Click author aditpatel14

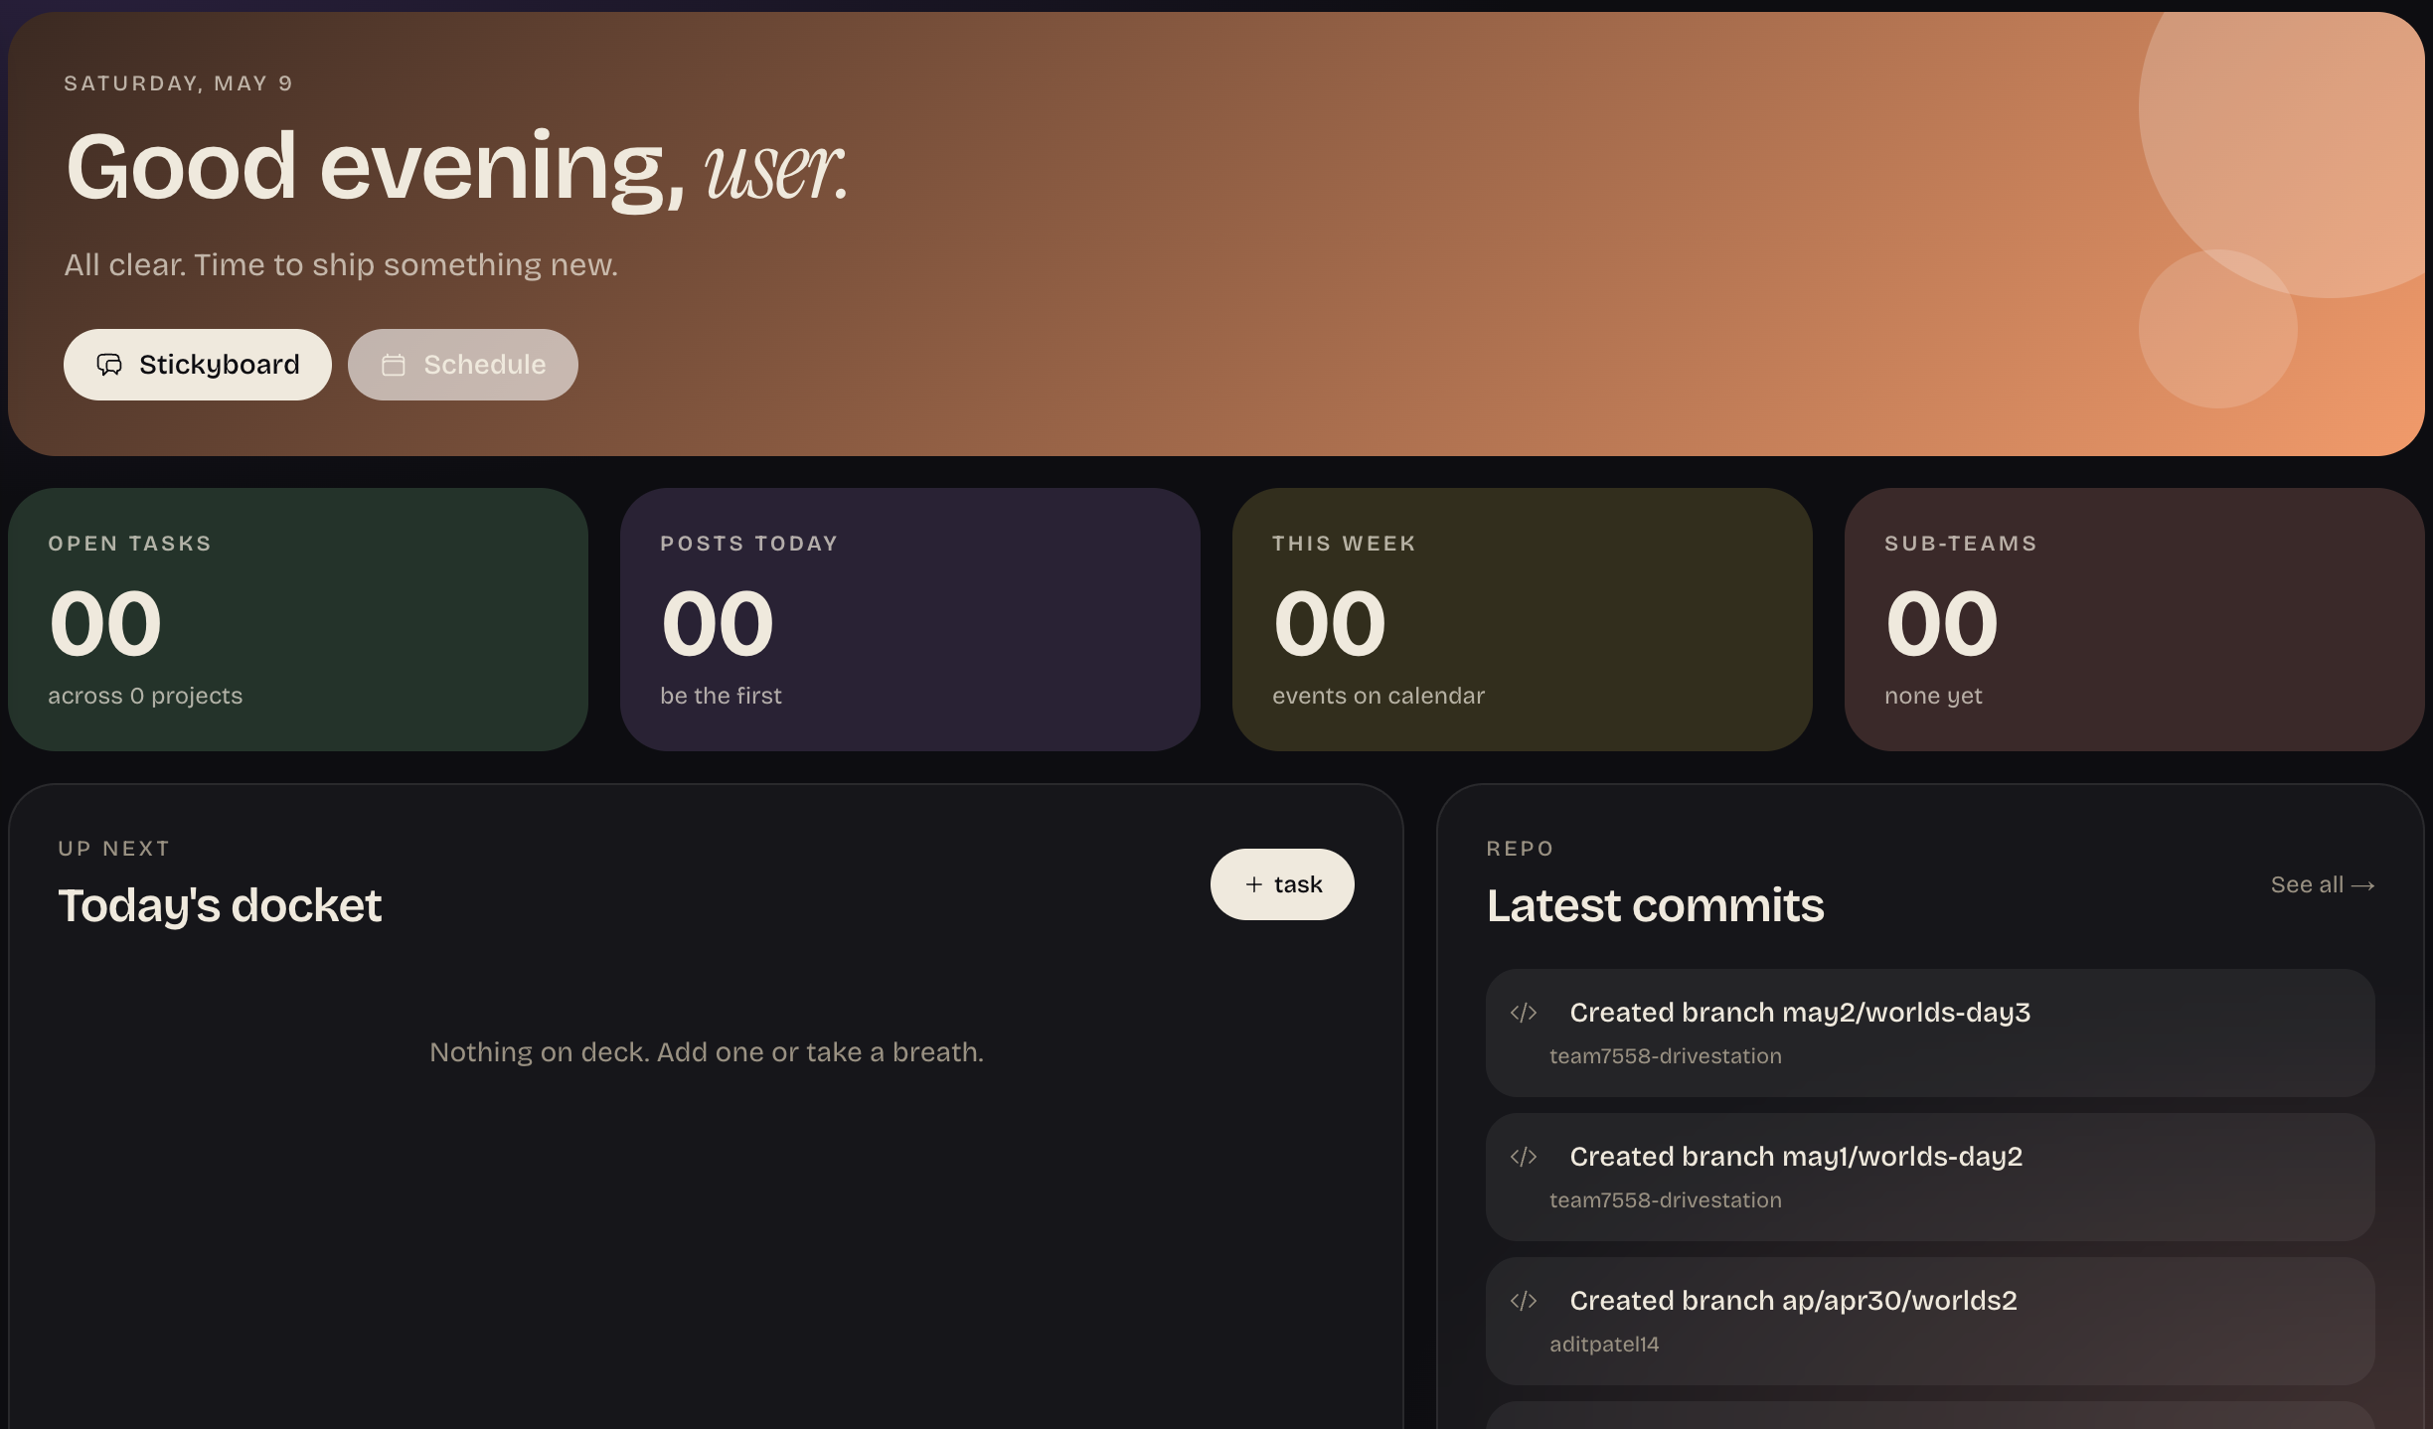click(1604, 1345)
